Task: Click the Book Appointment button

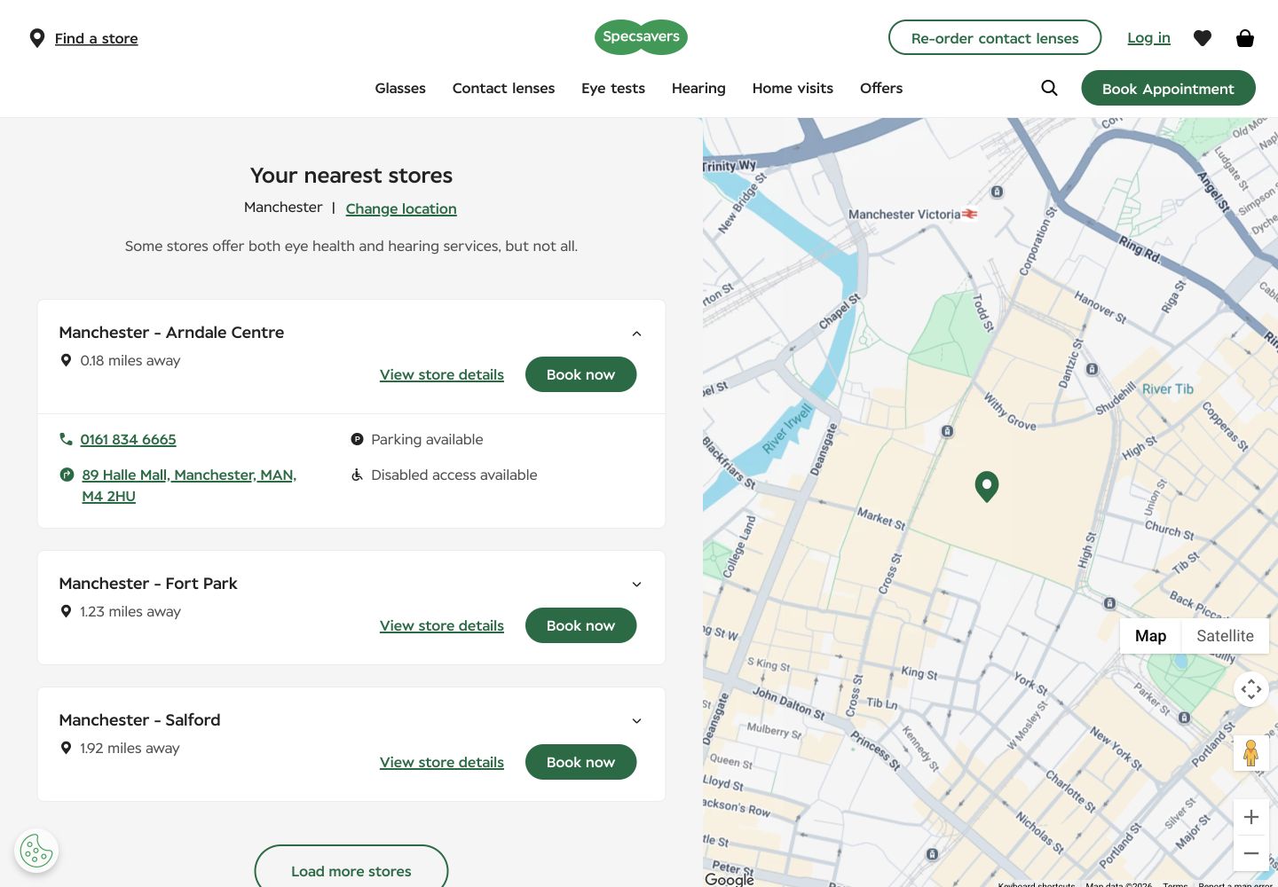Action: pos(1168,88)
